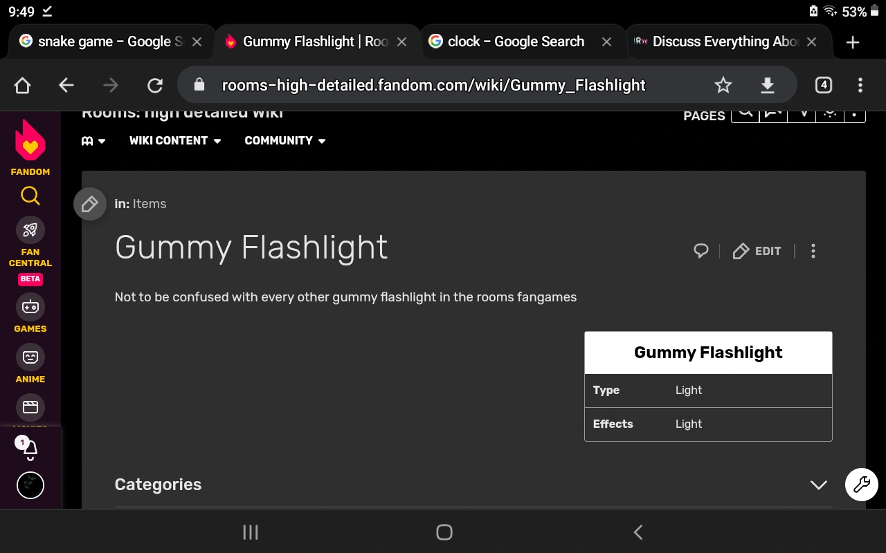Bookmark the page with the star icon
Screen dimensions: 886x553
[723, 84]
